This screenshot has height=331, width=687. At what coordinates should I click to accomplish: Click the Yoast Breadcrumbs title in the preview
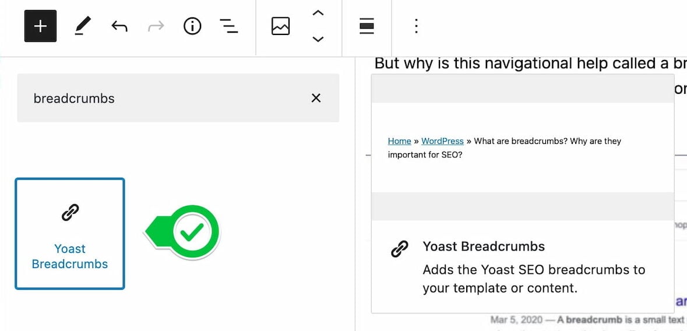pyautogui.click(x=484, y=247)
